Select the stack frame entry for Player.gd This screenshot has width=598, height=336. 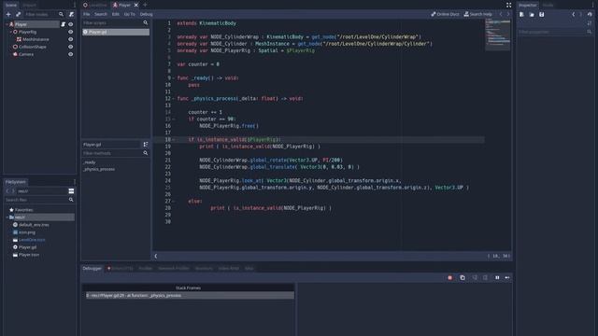[190, 295]
